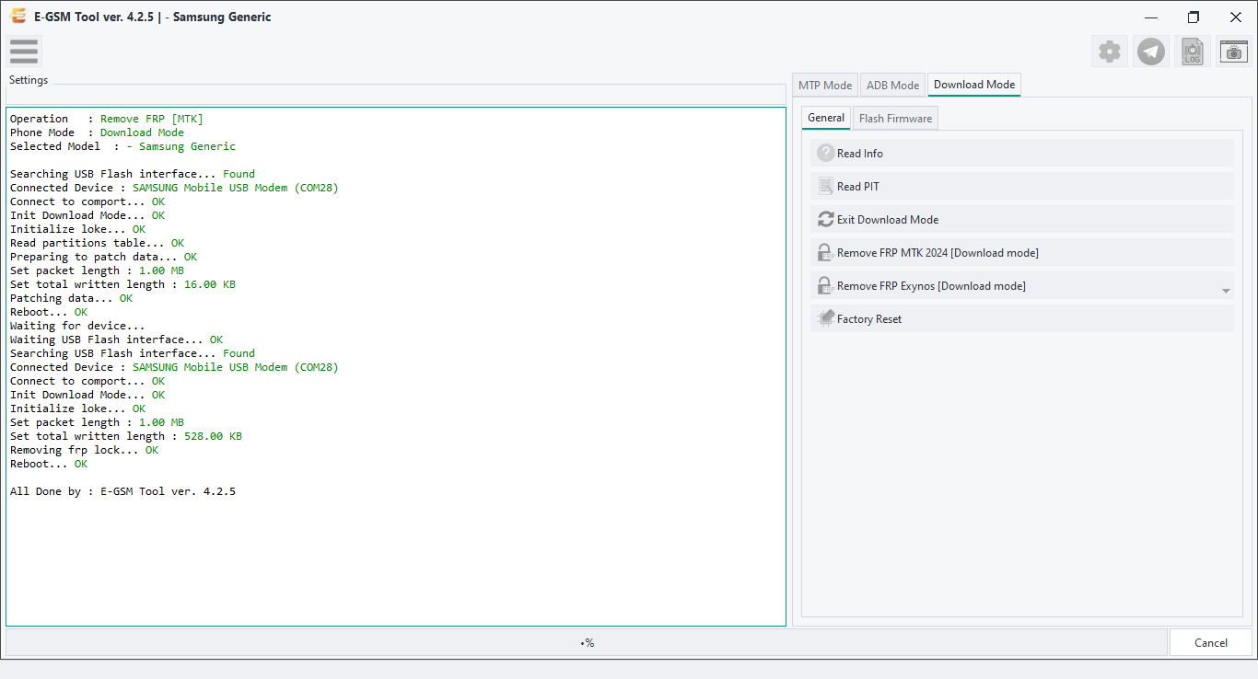1258x679 pixels.
Task: Click the first 'Searching USB Flash interface... Found' line
Action: [x=133, y=174]
